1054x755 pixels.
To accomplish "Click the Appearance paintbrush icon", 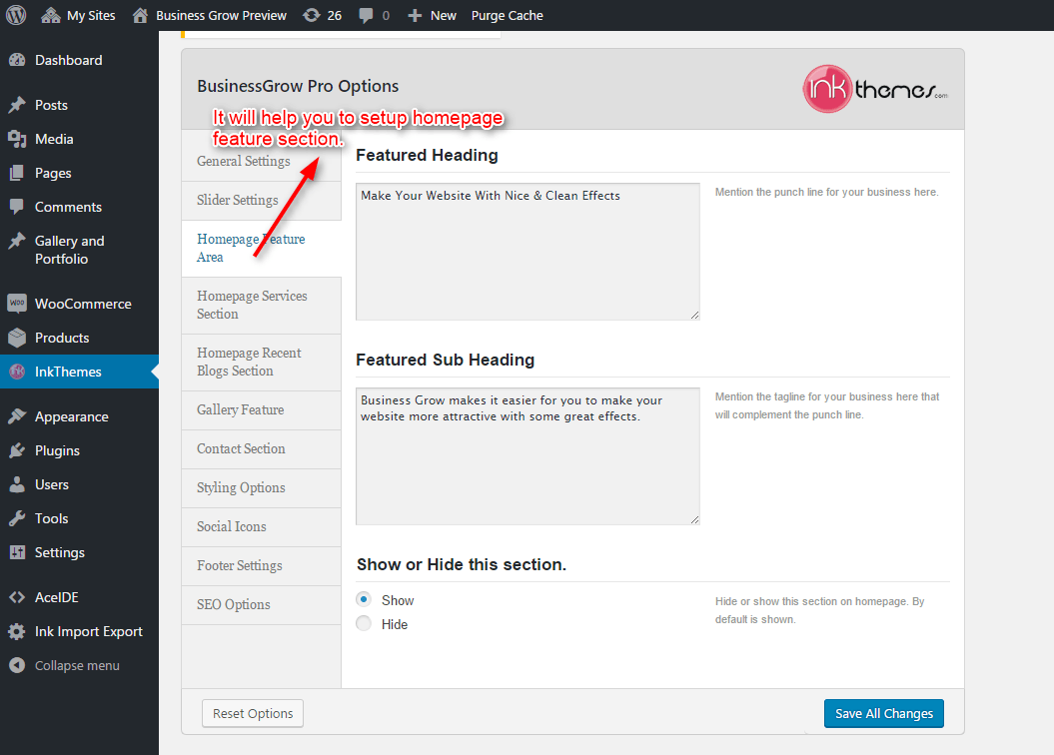I will tap(17, 416).
